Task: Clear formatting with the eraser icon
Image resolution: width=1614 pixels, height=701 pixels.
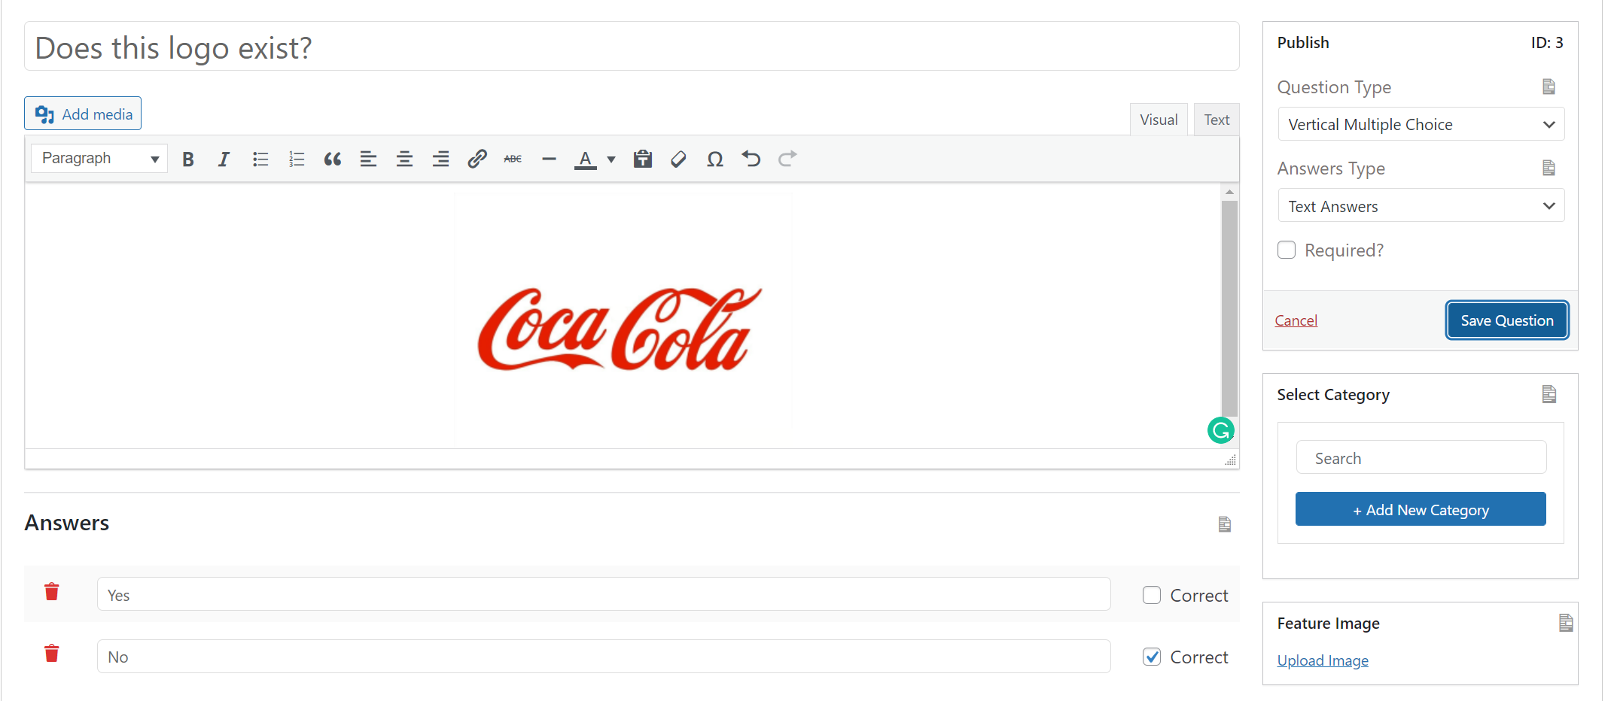Action: (x=678, y=159)
